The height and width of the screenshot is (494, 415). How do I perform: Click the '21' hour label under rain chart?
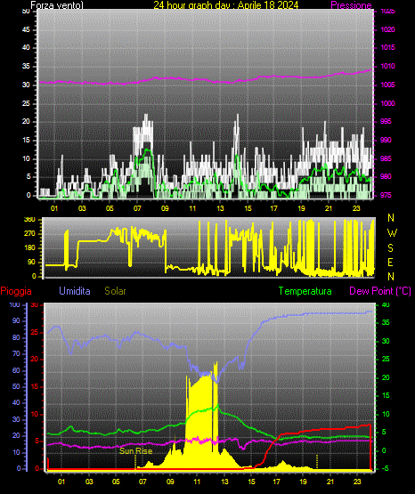point(330,482)
